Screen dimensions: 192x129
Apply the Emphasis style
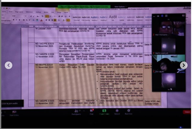point(140,19)
